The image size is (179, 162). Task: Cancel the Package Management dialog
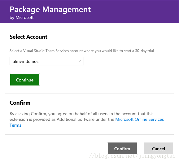tap(159, 148)
